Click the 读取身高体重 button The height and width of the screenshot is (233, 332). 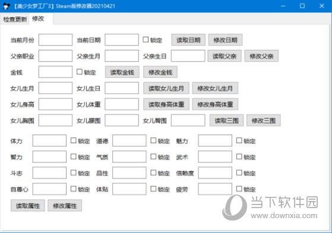point(166,104)
